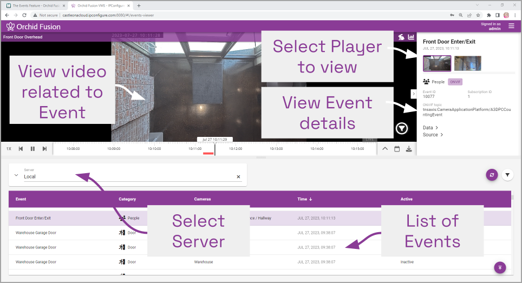Open the browser extensions puzzle icon
The width and height of the screenshot is (522, 283).
pos(489,15)
